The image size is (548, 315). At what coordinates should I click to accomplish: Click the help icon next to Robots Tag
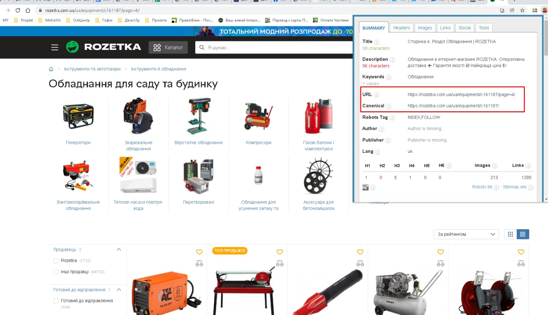(x=392, y=118)
